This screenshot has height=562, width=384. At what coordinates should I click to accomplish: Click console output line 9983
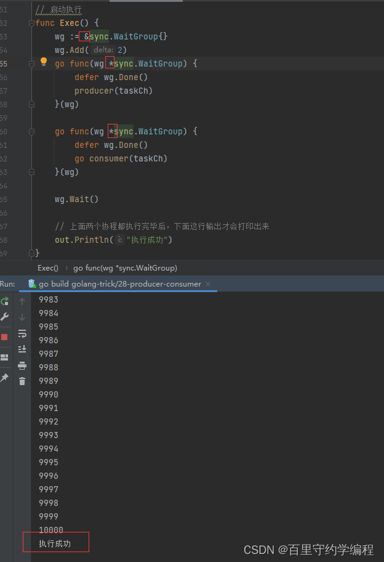tap(49, 299)
